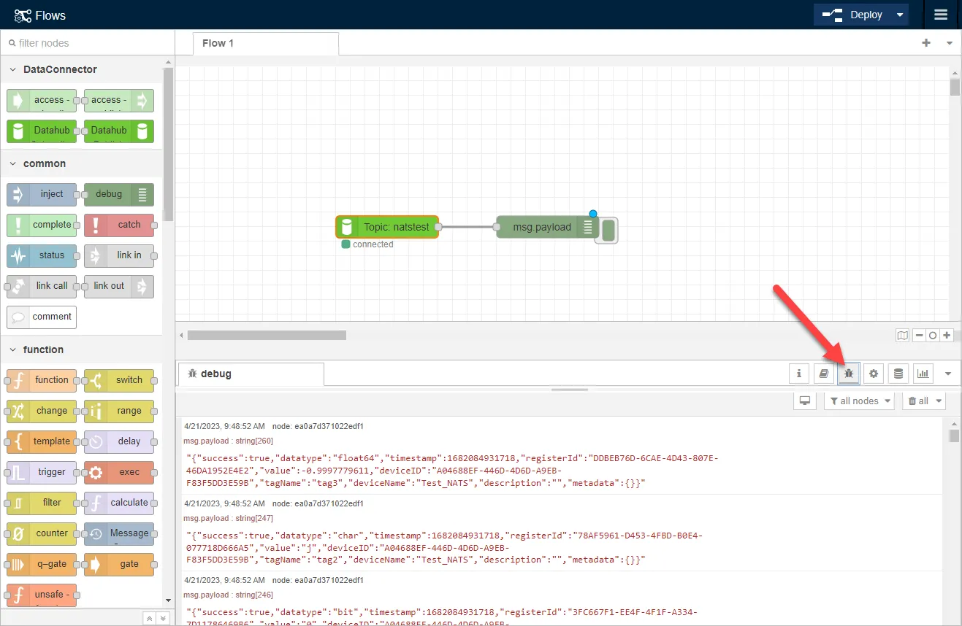Image resolution: width=962 pixels, height=626 pixels.
Task: Select the link call node
Action: click(x=42, y=286)
